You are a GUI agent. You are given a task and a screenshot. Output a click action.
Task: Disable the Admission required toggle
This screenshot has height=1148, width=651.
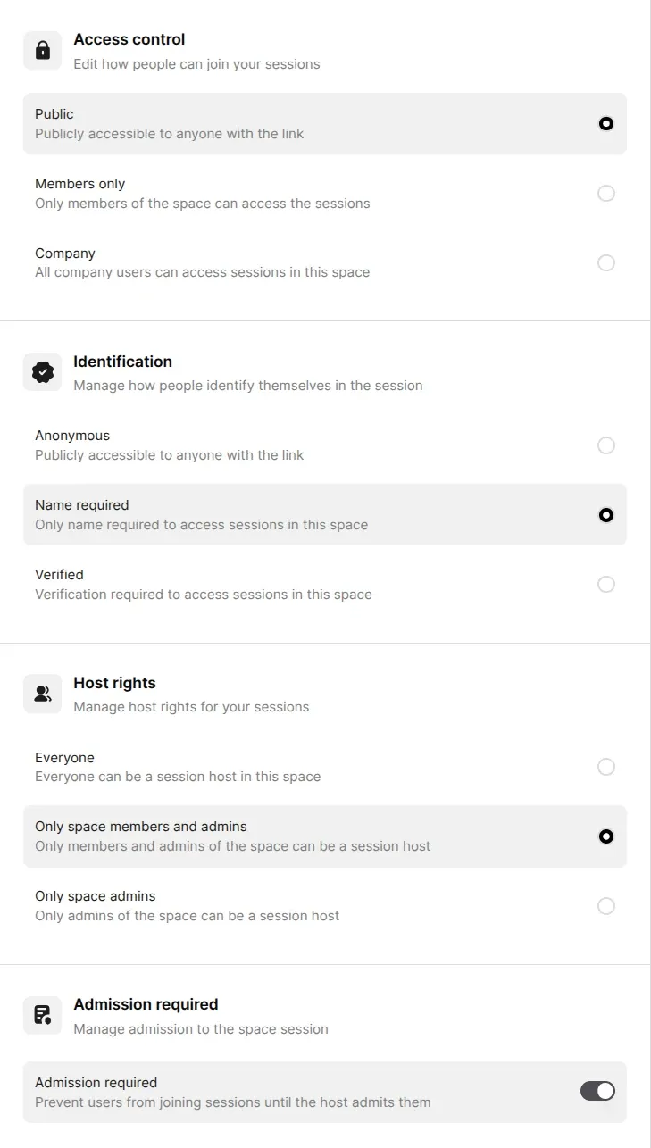pyautogui.click(x=597, y=1091)
